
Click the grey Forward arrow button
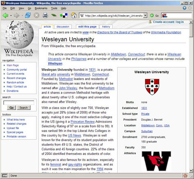point(17,16)
